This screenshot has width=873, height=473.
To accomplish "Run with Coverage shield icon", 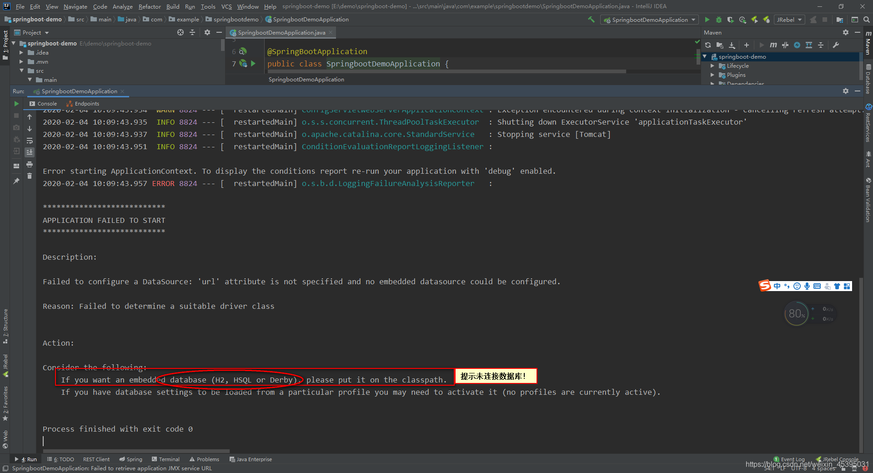I will (730, 20).
